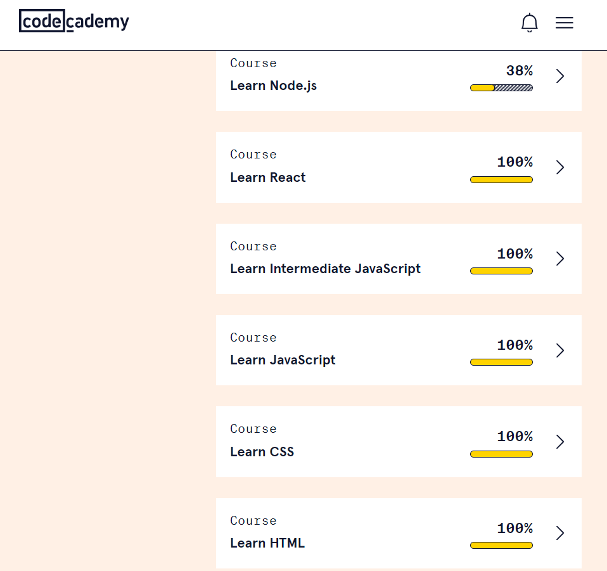The image size is (607, 571).
Task: Click the Codecademy logo
Action: coord(74,21)
